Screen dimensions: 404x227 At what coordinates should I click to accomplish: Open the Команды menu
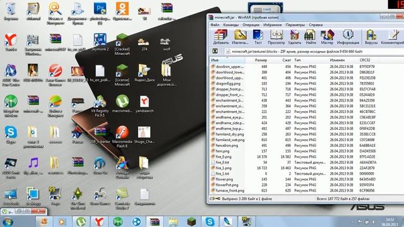click(231, 25)
